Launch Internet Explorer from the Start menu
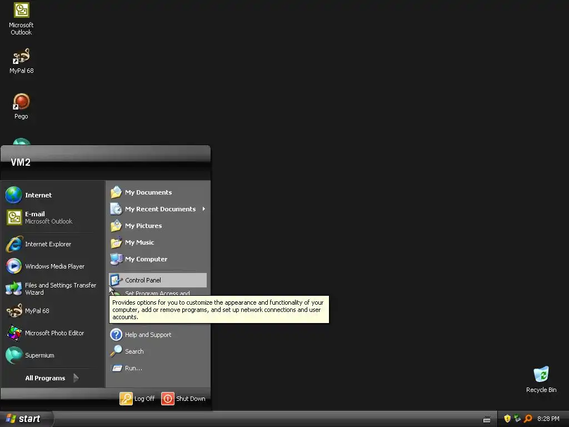Viewport: 569px width, 427px height. point(53,244)
